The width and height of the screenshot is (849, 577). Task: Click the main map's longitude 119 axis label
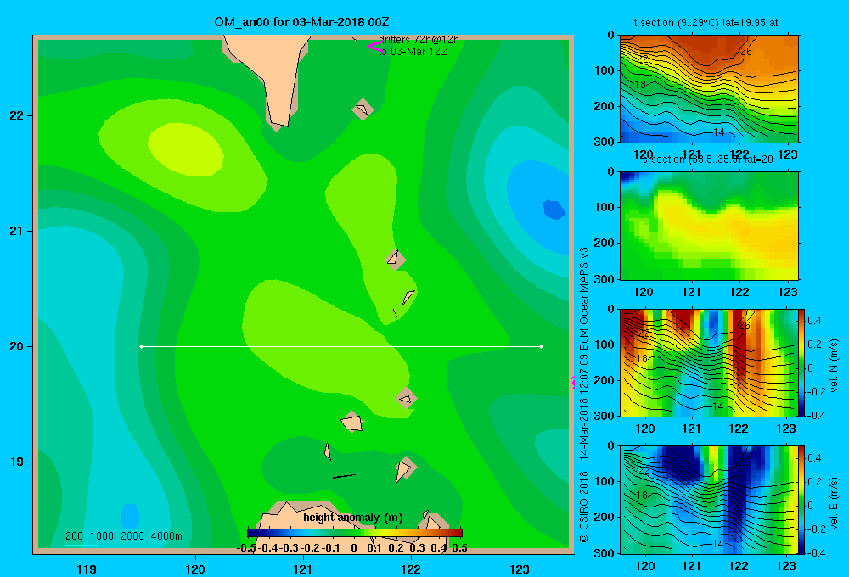87,569
